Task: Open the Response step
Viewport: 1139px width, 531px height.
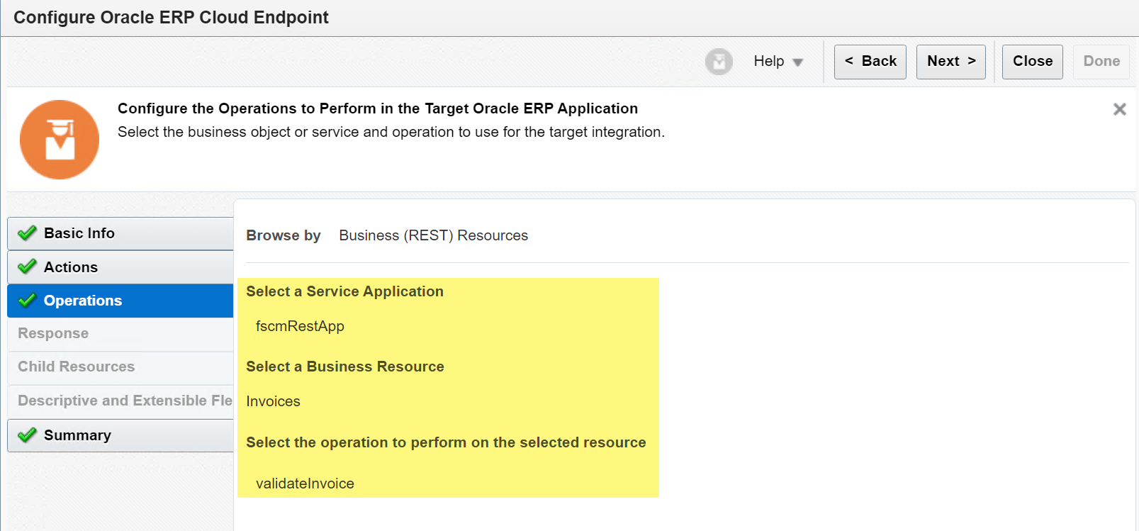Action: click(x=120, y=334)
